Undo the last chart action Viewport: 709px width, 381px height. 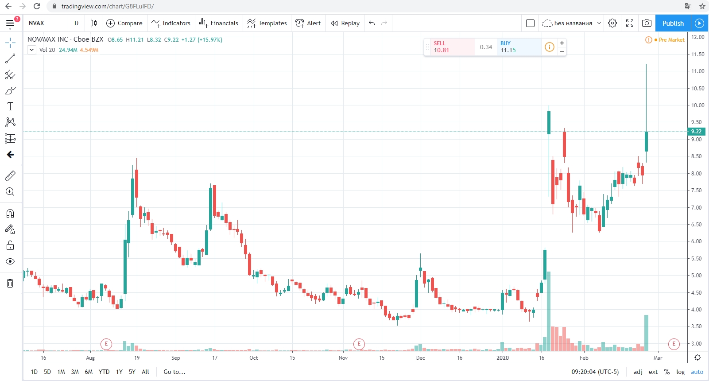click(372, 23)
